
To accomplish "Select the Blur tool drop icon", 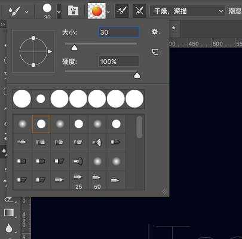I will click(x=9, y=228).
